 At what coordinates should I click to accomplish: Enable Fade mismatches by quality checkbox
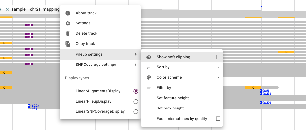click(218, 119)
